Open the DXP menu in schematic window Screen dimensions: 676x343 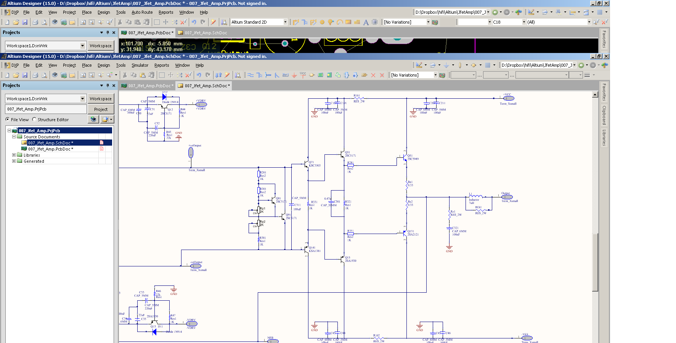(12, 65)
